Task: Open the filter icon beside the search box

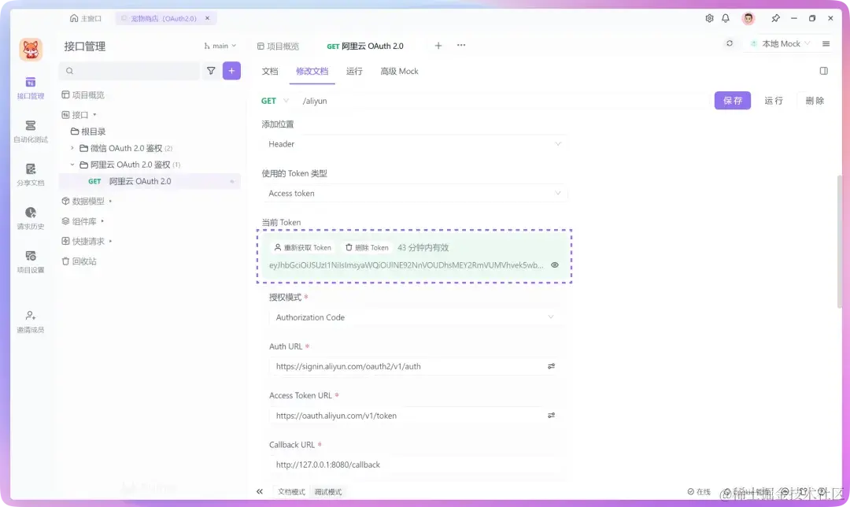Action: click(x=211, y=71)
